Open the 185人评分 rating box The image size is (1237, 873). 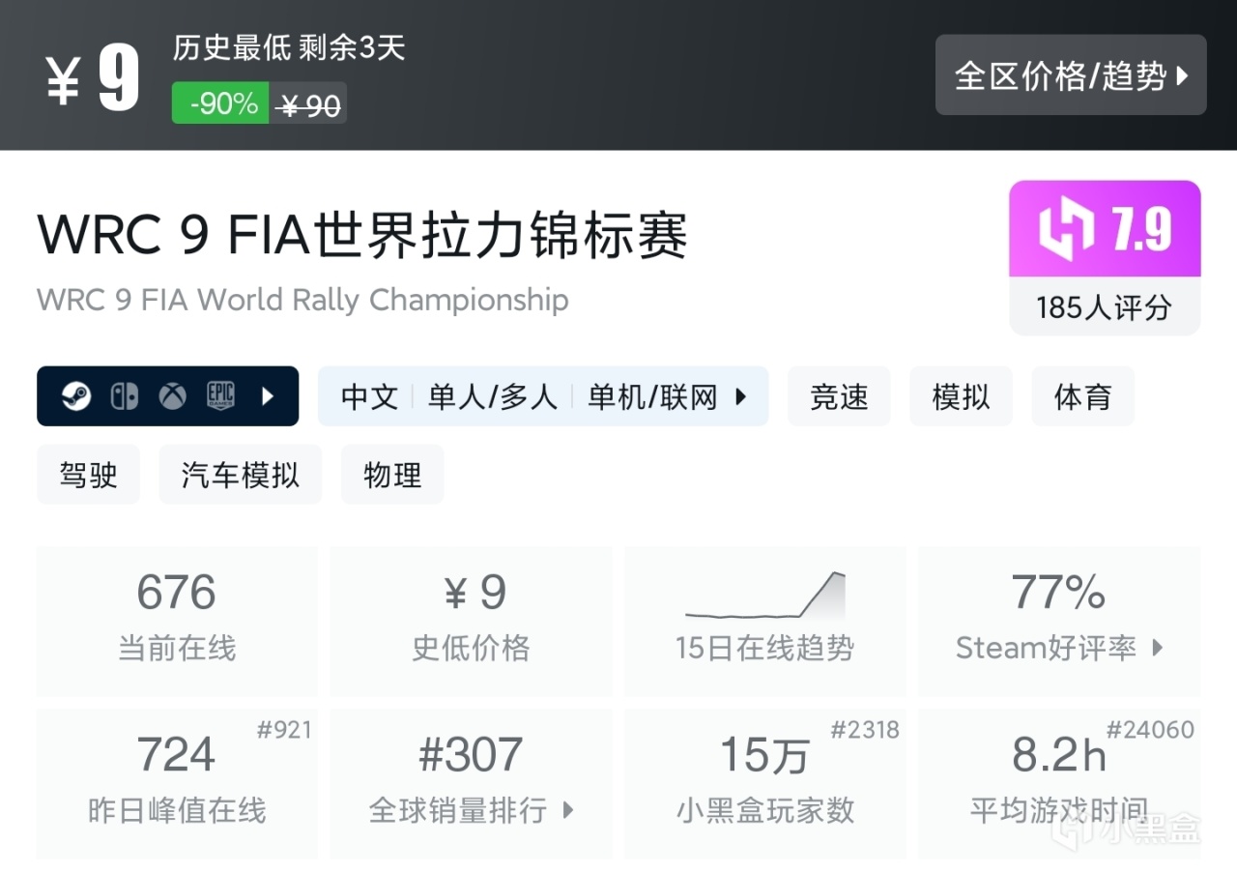[x=1104, y=307]
